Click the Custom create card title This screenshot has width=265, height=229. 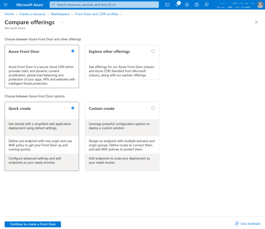pyautogui.click(x=101, y=108)
